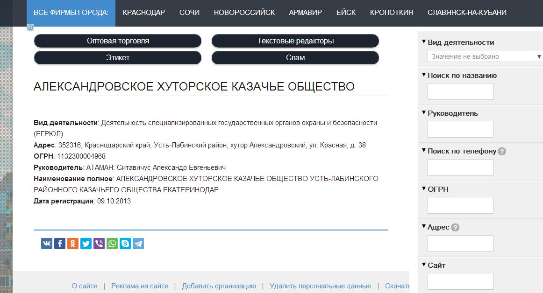Open the Добавить организацию link

pos(219,286)
